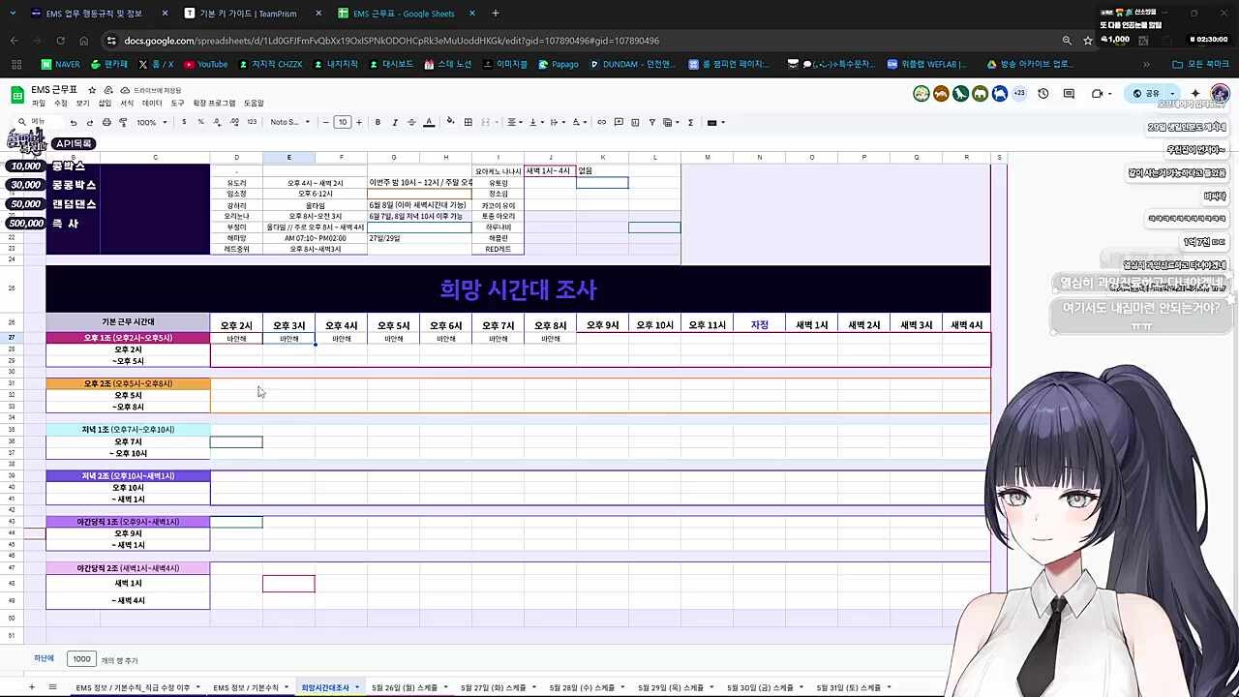Apply currency format to cells
The width and height of the screenshot is (1239, 697).
[184, 123]
